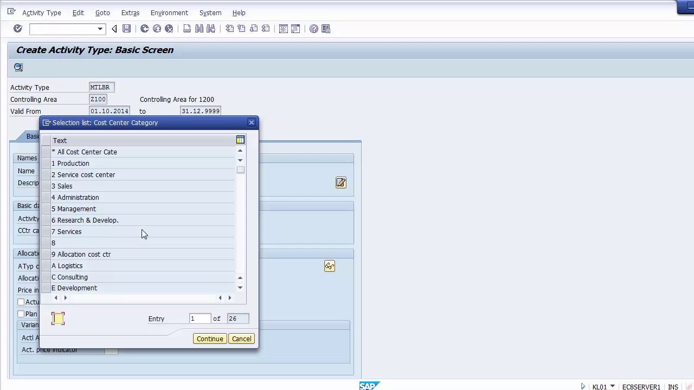Click the column configuration icon in selection list
This screenshot has height=390, width=694.
pyautogui.click(x=240, y=140)
